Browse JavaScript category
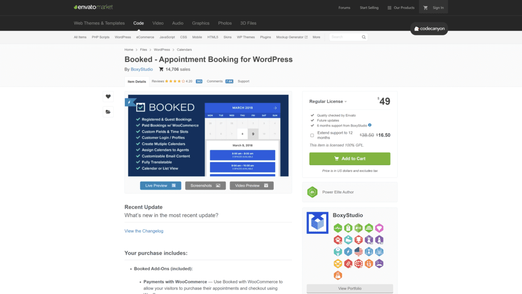The height and width of the screenshot is (294, 522). point(167,37)
